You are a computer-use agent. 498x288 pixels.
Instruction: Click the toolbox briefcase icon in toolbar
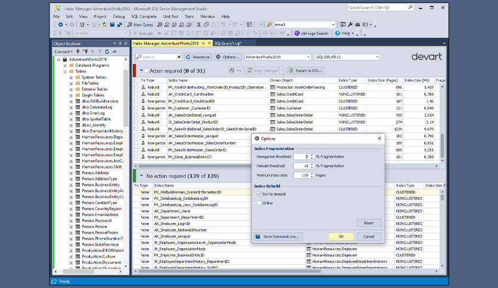click(x=357, y=24)
